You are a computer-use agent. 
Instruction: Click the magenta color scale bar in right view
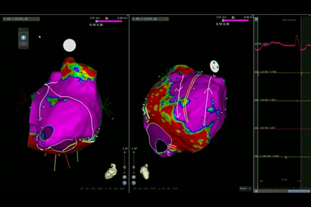coord(236,21)
